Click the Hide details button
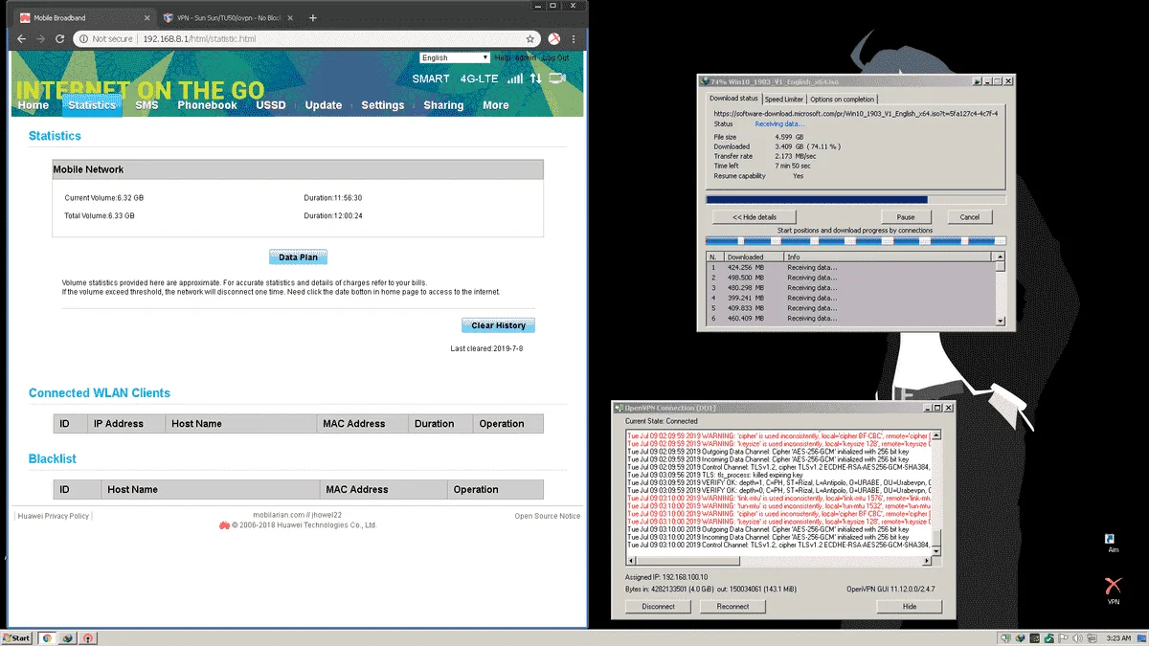This screenshot has height=646, width=1149. pos(754,217)
